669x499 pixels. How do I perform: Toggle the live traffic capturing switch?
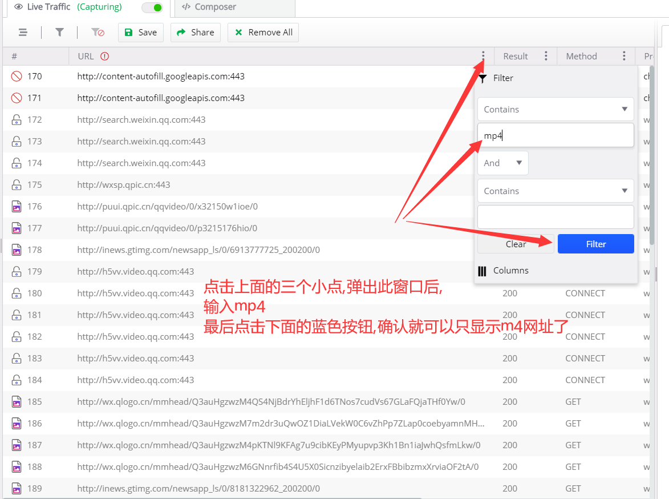point(152,7)
